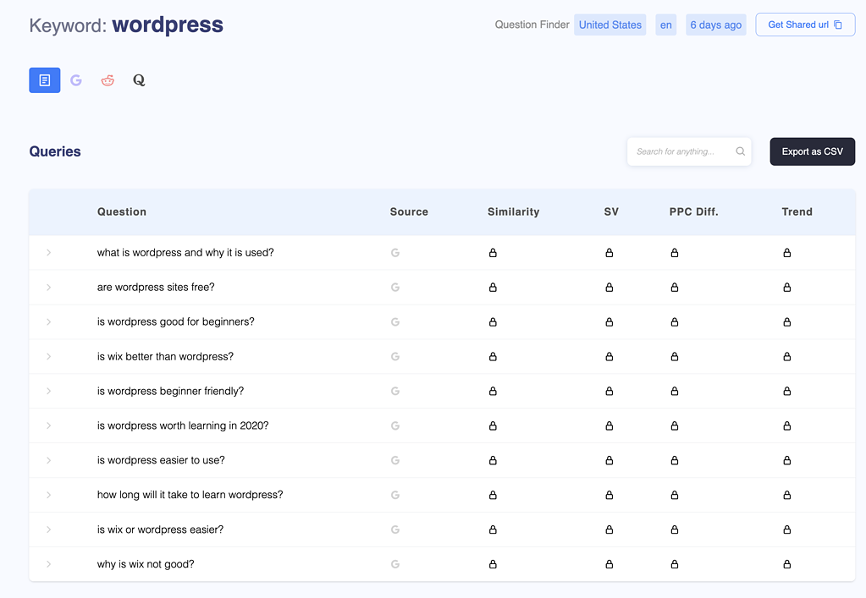Sort by the Question column header
The height and width of the screenshot is (598, 866).
tap(122, 211)
